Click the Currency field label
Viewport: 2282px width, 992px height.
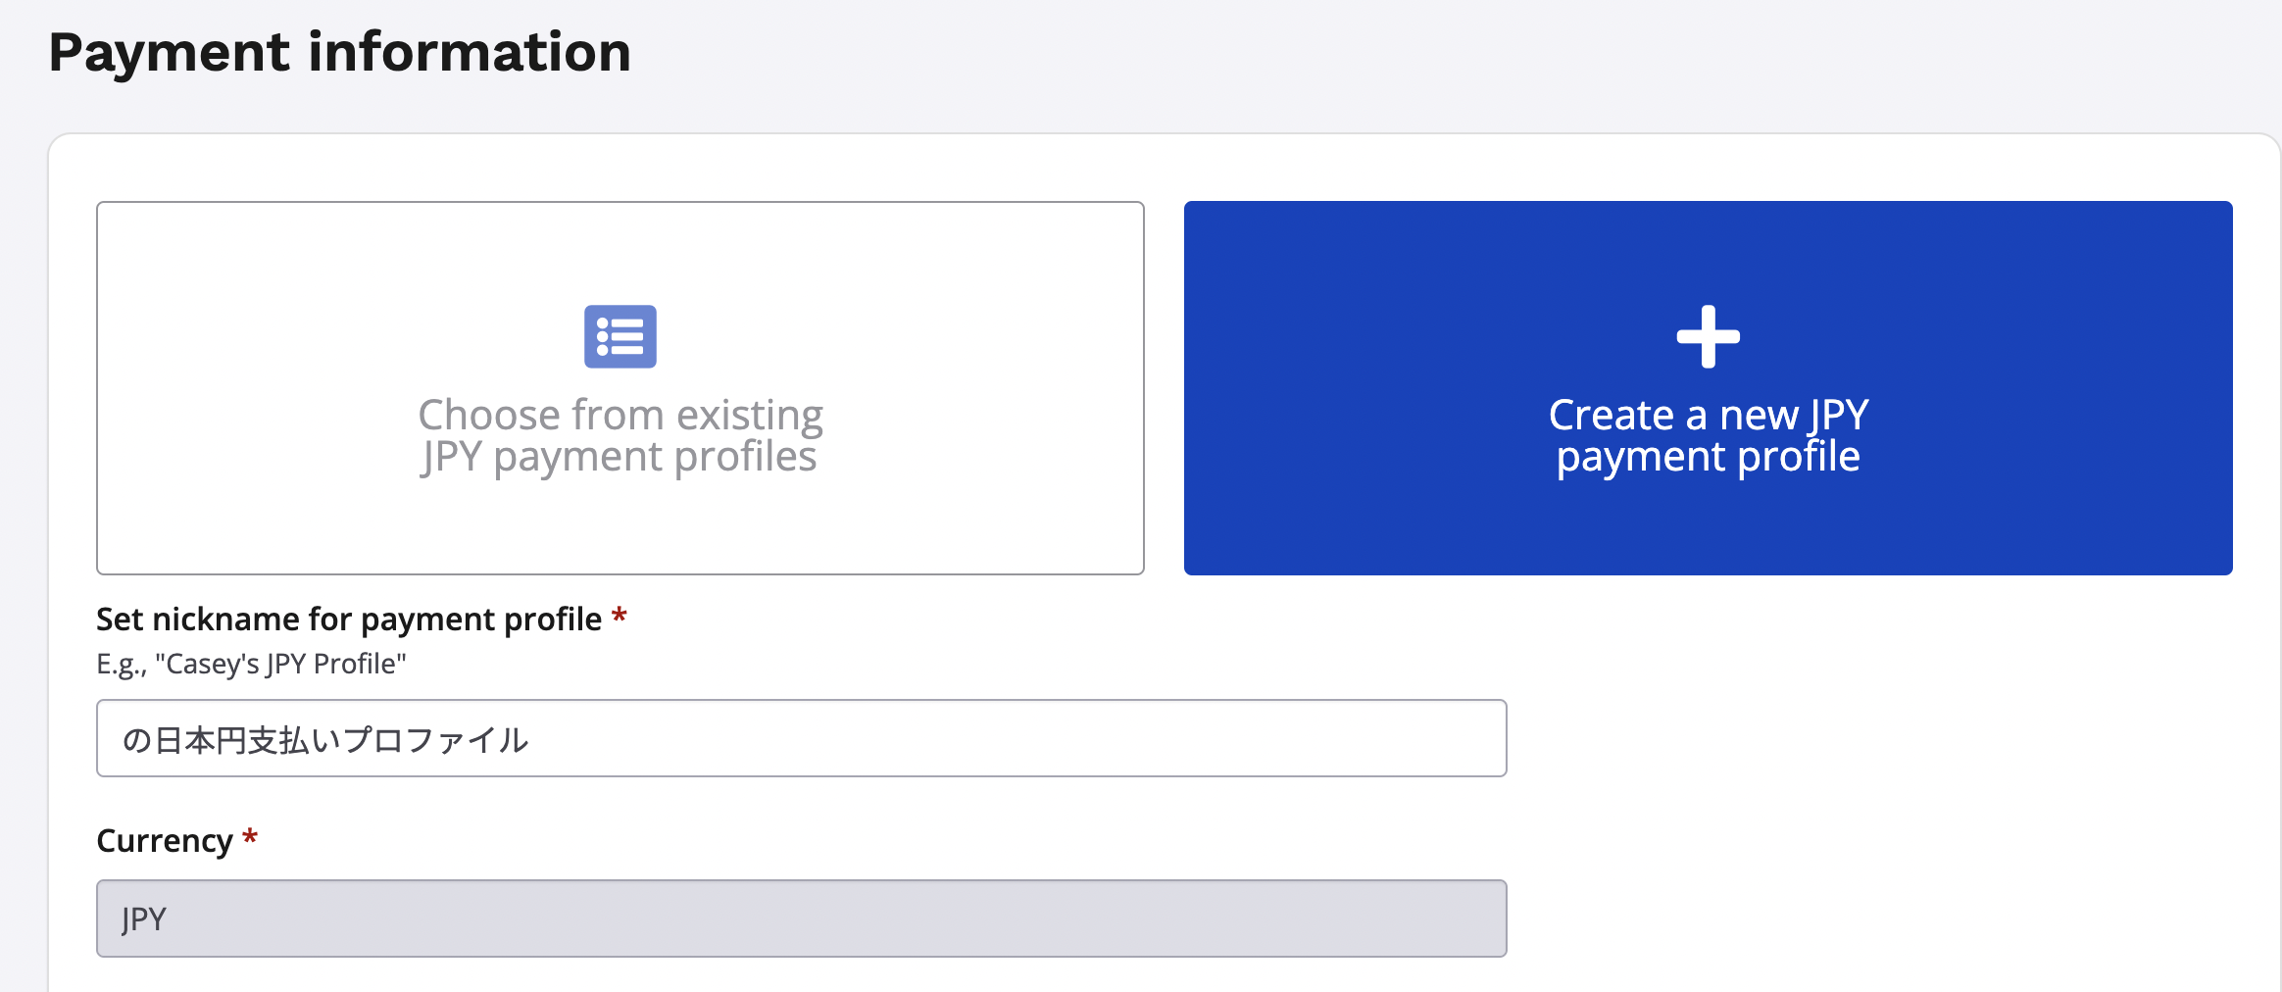click(x=165, y=841)
